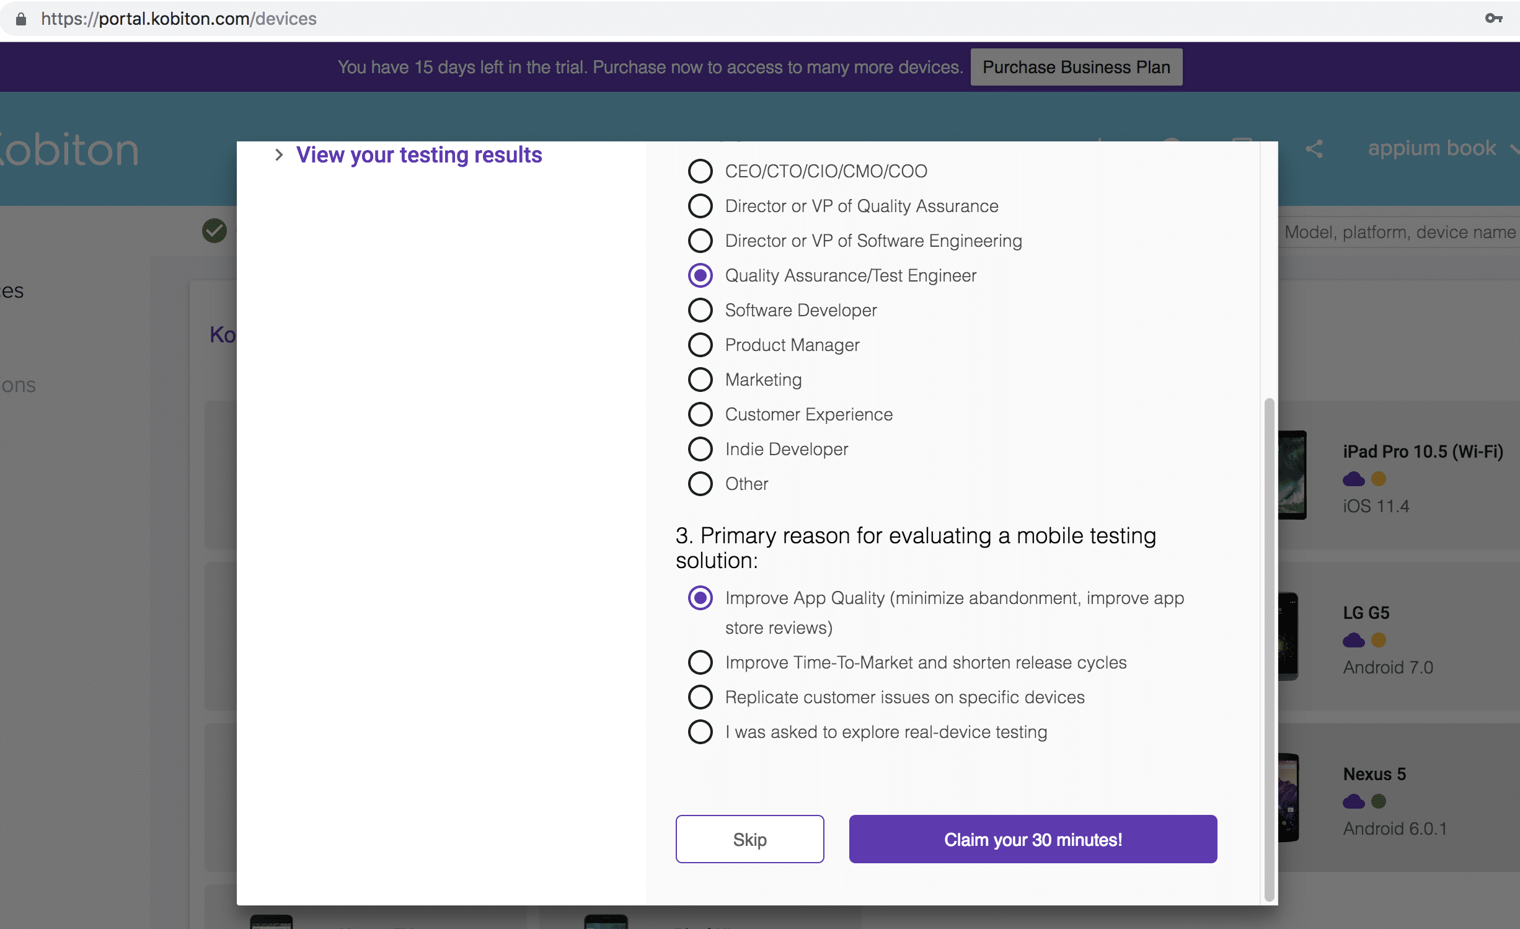
Task: Click the device search input field
Action: click(x=1400, y=232)
